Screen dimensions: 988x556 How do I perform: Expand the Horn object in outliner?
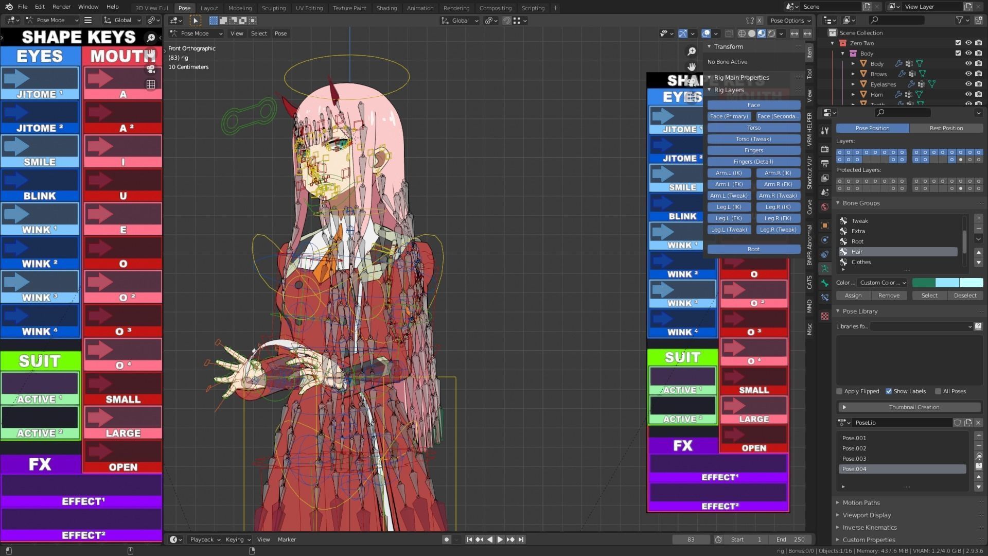(853, 95)
